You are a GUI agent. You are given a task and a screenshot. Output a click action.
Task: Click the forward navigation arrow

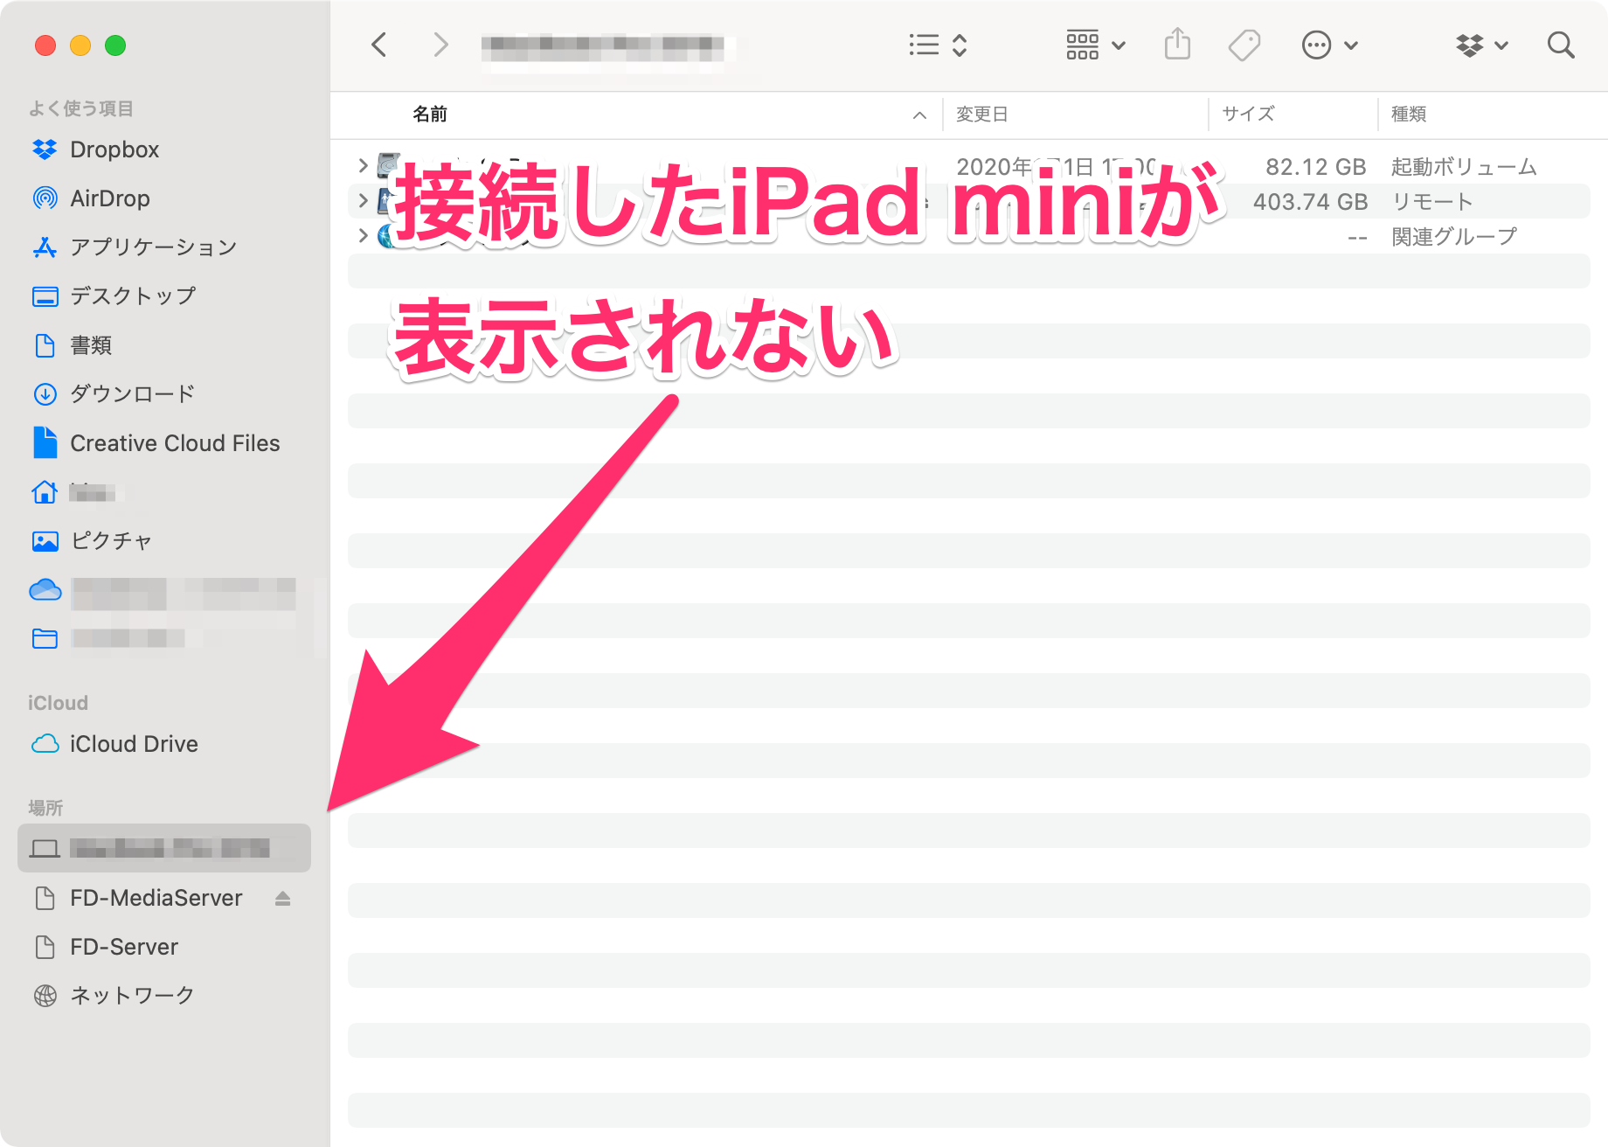coord(440,45)
